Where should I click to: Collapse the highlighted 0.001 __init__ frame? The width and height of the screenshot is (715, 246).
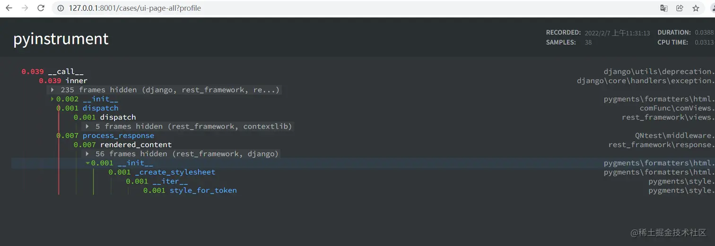tap(87, 163)
